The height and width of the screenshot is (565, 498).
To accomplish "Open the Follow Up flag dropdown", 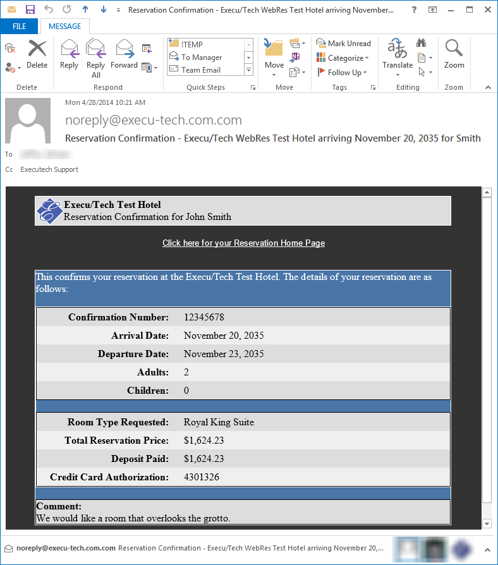I will tap(342, 72).
